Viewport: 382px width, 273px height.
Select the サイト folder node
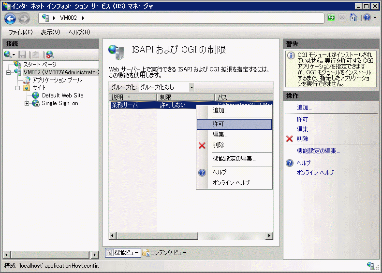click(39, 87)
